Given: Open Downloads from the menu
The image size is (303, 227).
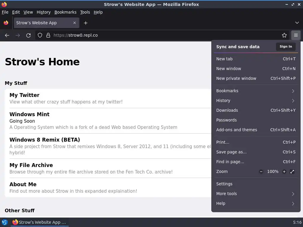Looking at the screenshot, I should pos(256,110).
